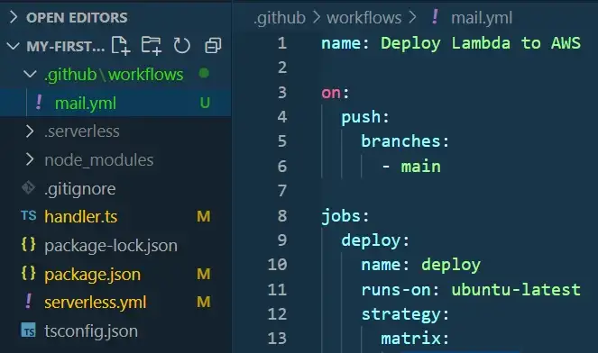Click line number 7 in the gutter
The image size is (598, 353).
point(282,191)
